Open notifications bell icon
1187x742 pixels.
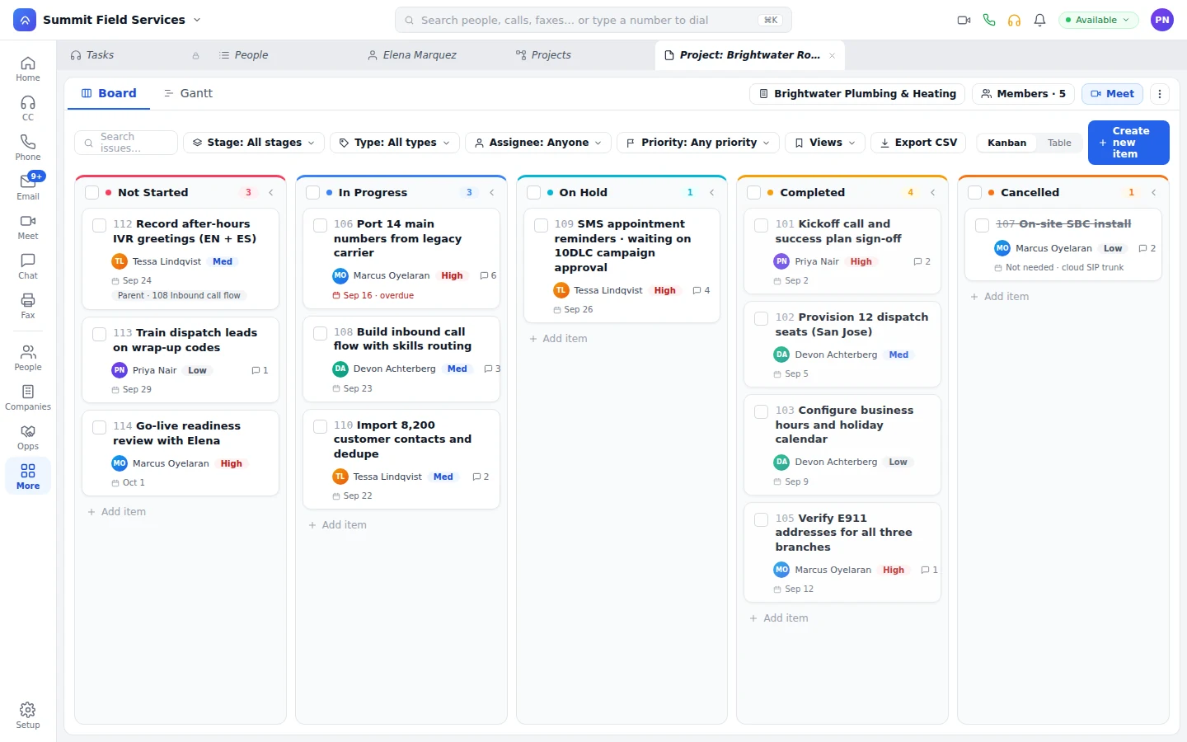point(1040,20)
